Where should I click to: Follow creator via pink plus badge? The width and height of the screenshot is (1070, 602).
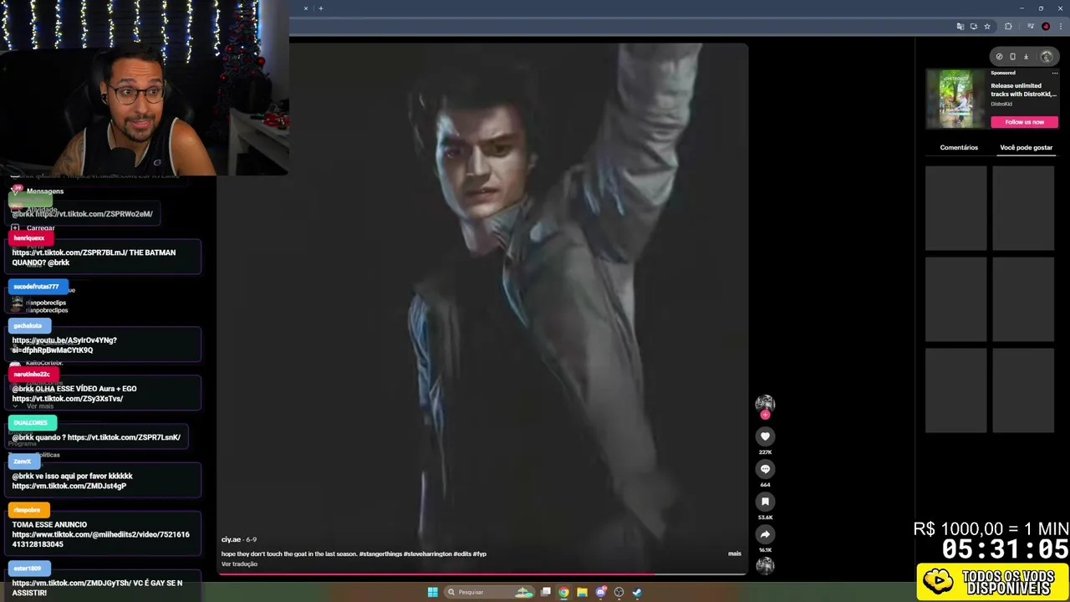(765, 415)
